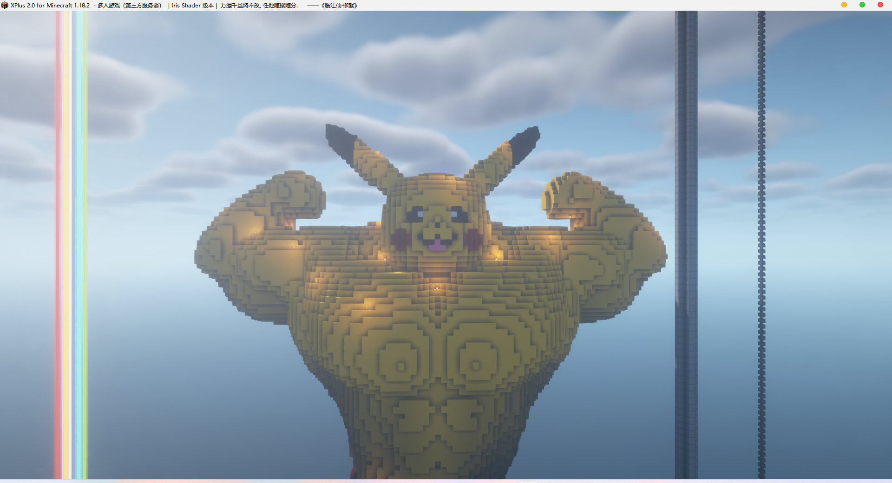Click the red cheek on Pikachu's right side
The height and width of the screenshot is (483, 892).
(474, 239)
